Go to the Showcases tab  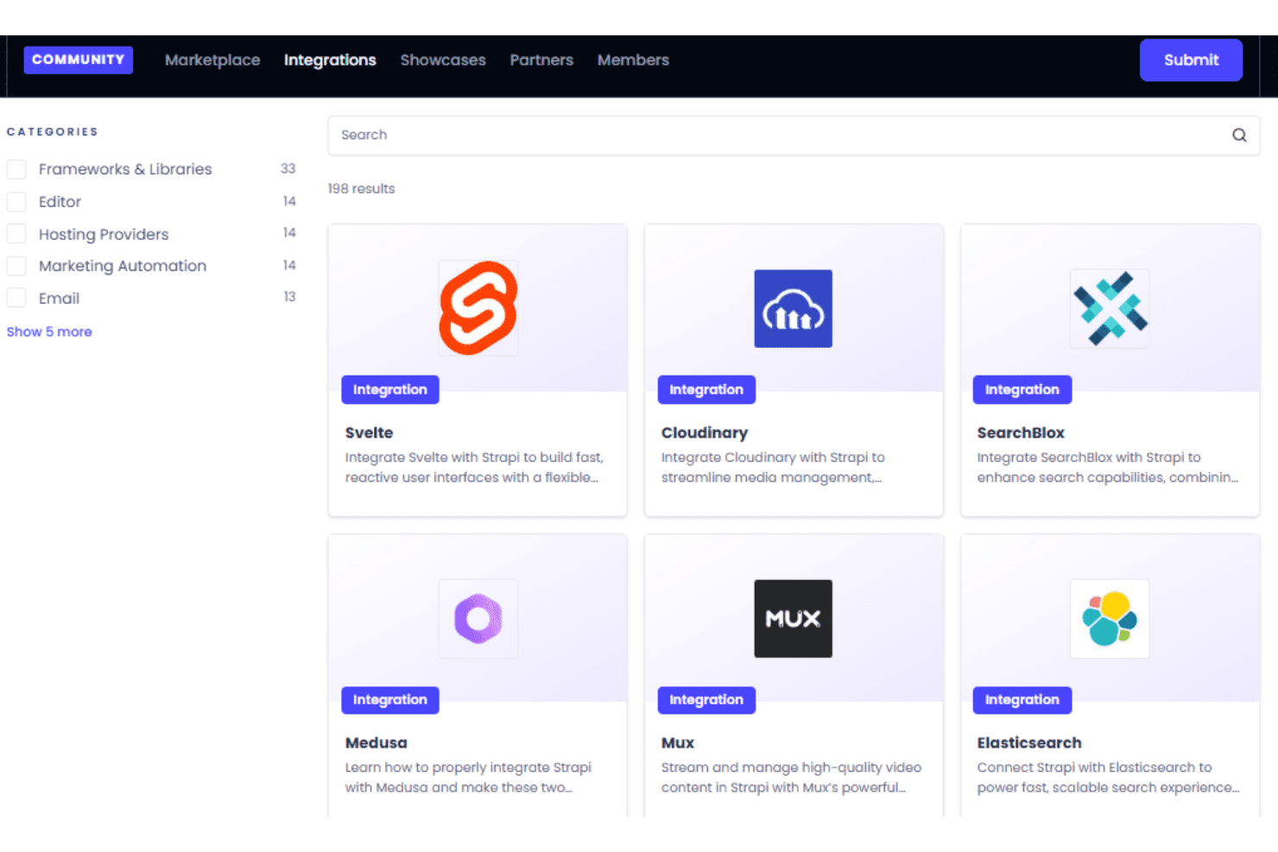(x=443, y=60)
